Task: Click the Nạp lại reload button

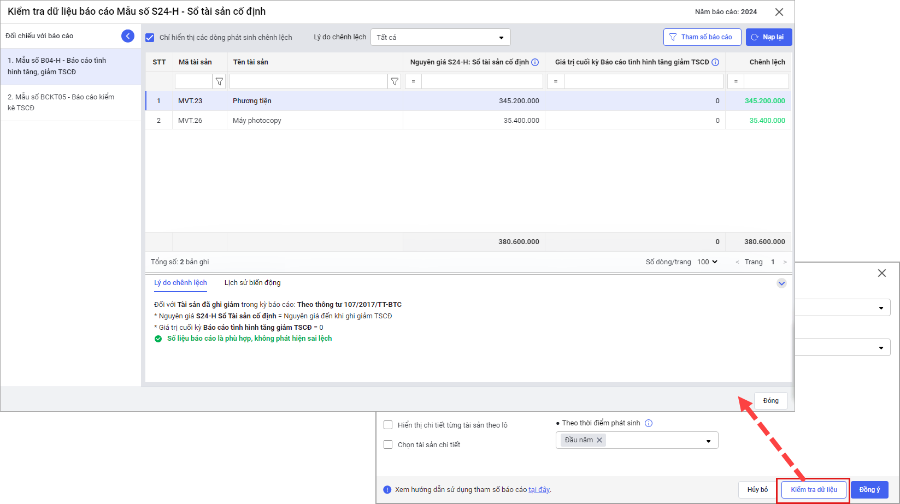Action: [x=768, y=37]
